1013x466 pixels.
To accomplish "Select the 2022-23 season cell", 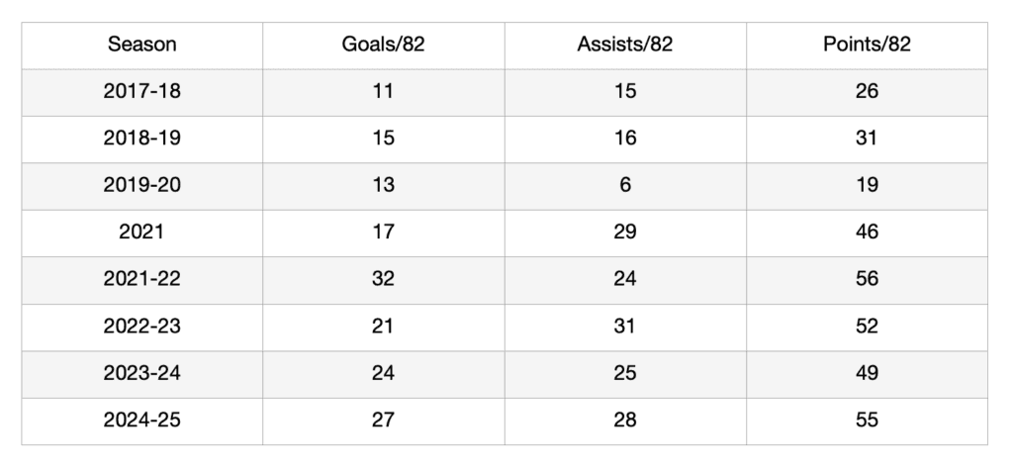I will (x=142, y=326).
